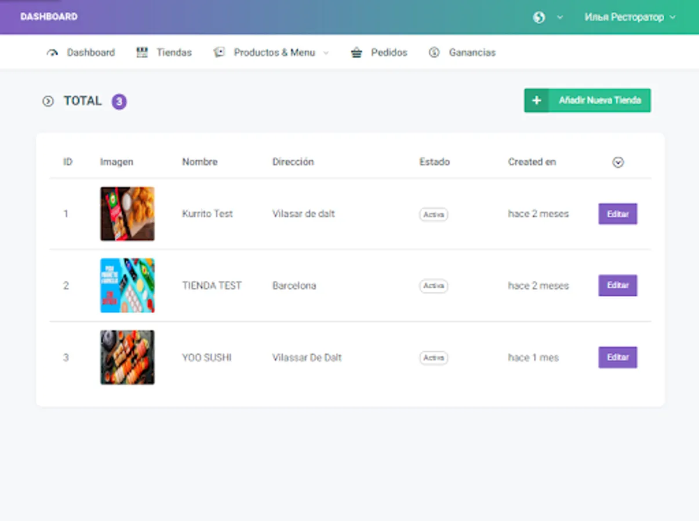
Task: Click the circled chevron in table header
Action: point(618,163)
